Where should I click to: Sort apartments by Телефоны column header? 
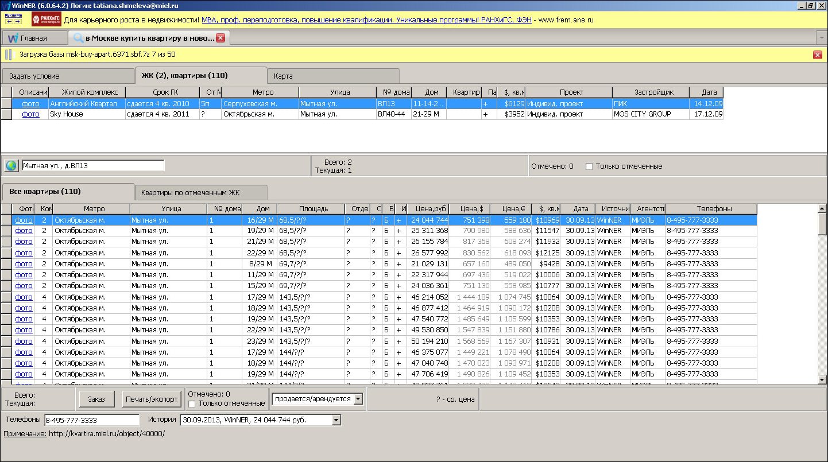pos(711,209)
